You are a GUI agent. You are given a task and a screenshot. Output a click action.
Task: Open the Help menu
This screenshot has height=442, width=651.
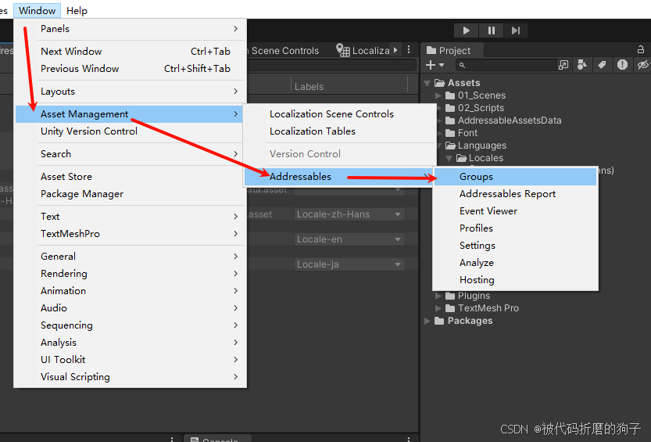[x=77, y=10]
